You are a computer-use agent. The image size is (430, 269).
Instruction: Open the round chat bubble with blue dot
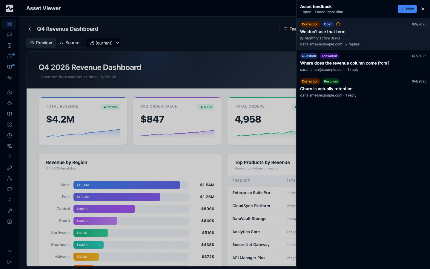pyautogui.click(x=10, y=56)
